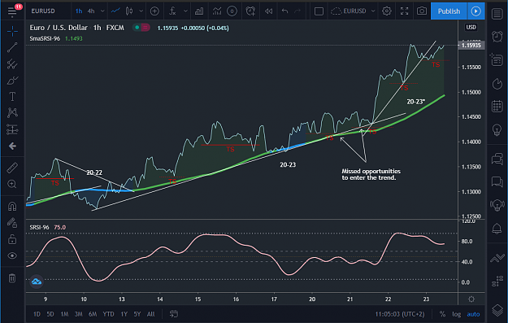
Task: Select the YTD date range
Action: (108, 314)
